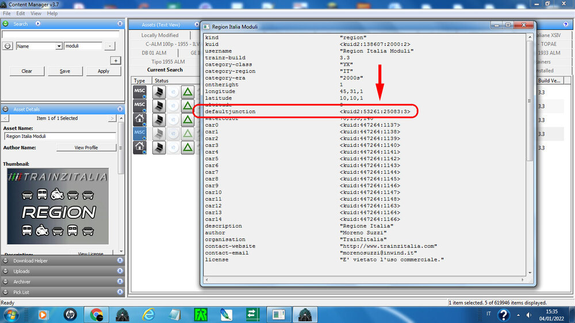Click the config window horizontal scrollbar
The width and height of the screenshot is (575, 323).
[365, 280]
